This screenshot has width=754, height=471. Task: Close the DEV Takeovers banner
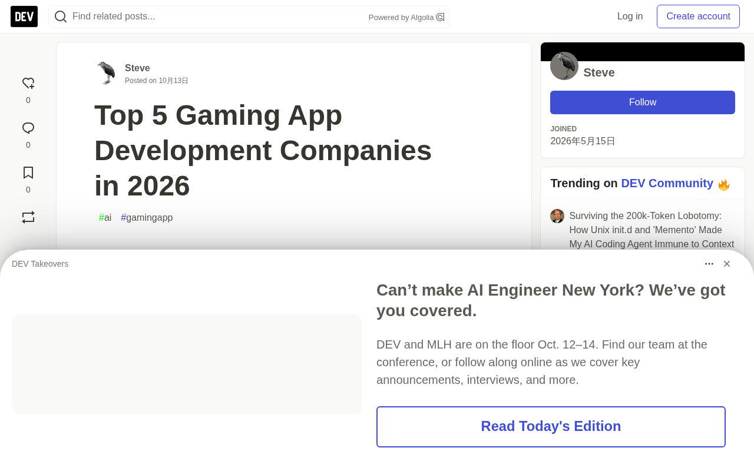pos(727,264)
